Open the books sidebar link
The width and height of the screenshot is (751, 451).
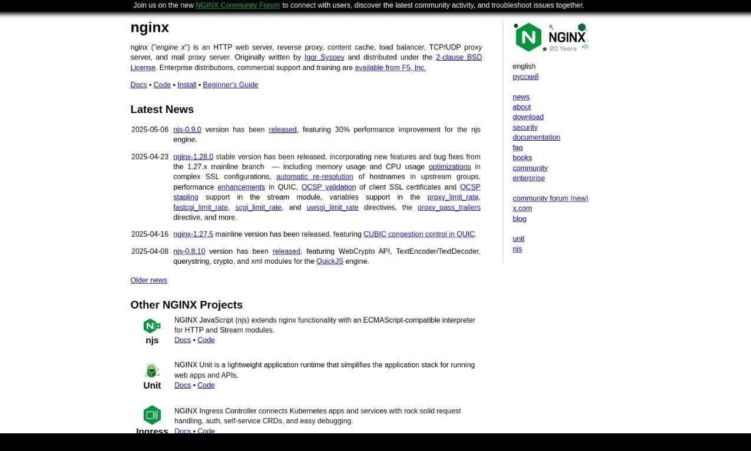coord(522,158)
